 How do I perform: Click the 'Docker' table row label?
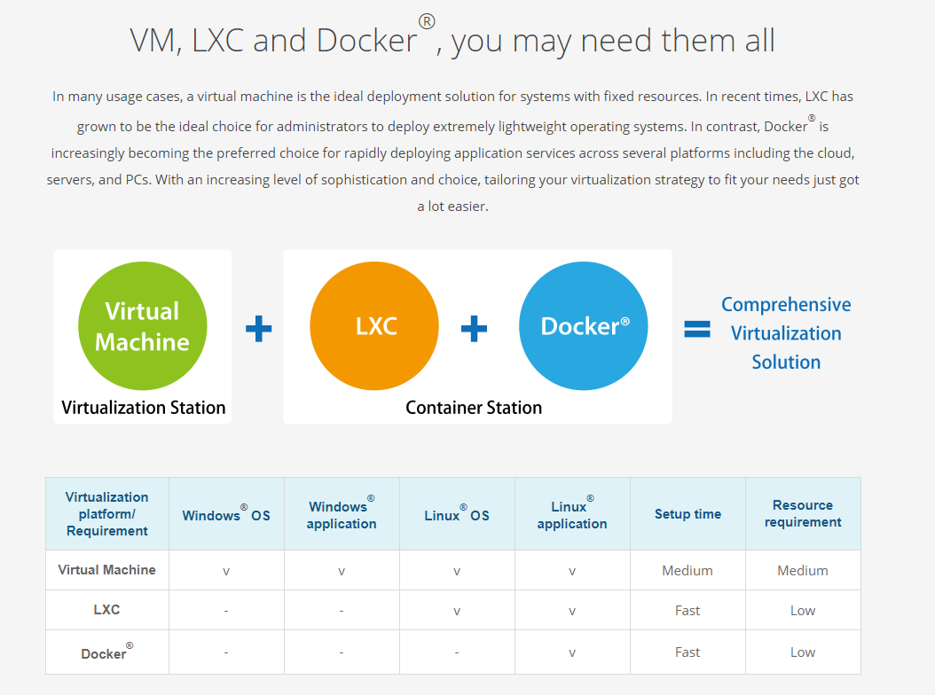click(x=106, y=652)
